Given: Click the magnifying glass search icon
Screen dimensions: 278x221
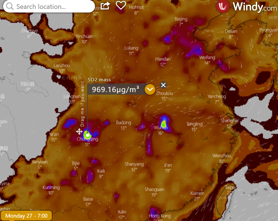Looking at the screenshot, I should [x=10, y=6].
